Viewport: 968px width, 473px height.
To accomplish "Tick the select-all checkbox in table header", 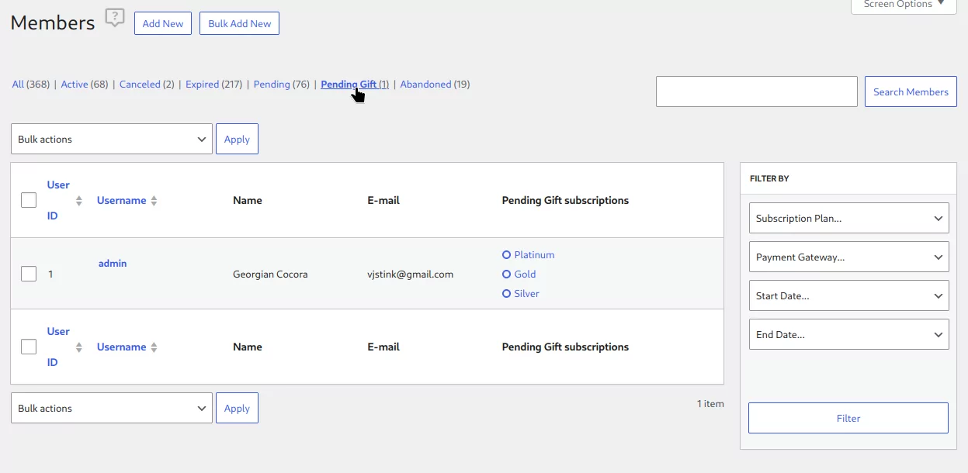I will [x=29, y=200].
